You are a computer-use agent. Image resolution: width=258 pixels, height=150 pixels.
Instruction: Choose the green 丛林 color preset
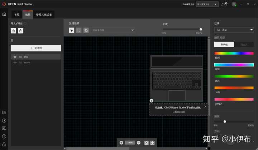(x=234, y=76)
